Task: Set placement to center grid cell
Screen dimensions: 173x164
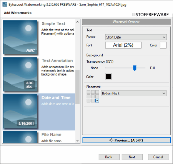Action: [x=93, y=96]
